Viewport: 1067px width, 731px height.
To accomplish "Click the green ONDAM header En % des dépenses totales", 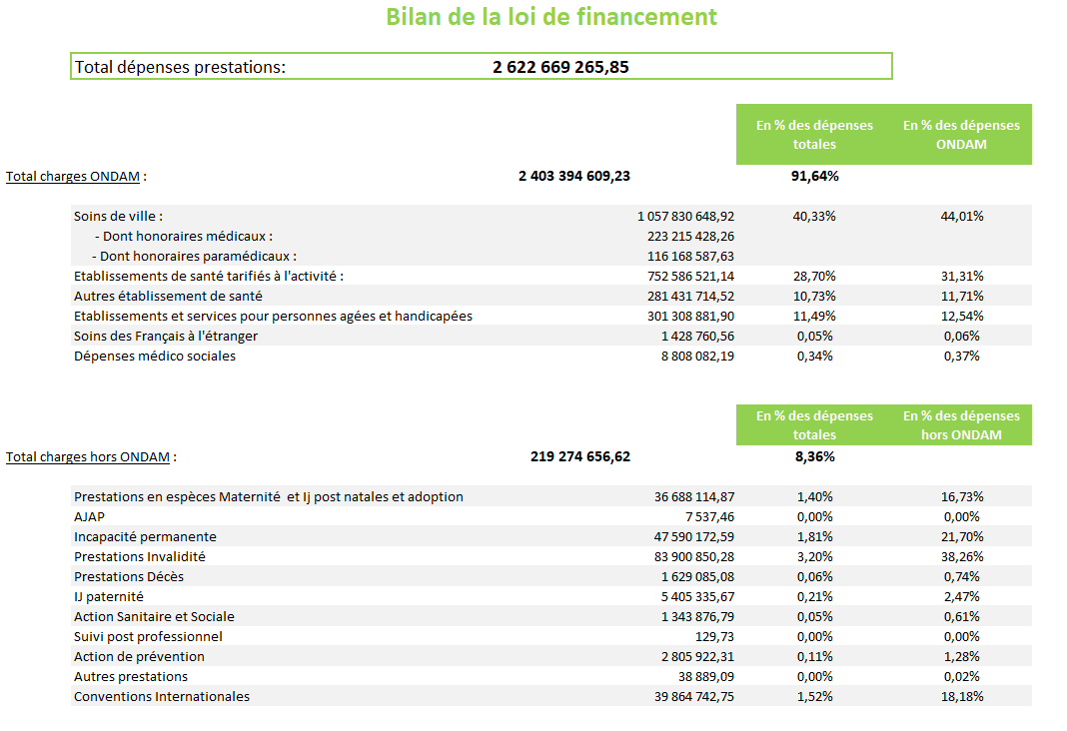I will click(x=814, y=135).
